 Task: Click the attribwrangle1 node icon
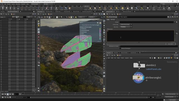[138, 78]
